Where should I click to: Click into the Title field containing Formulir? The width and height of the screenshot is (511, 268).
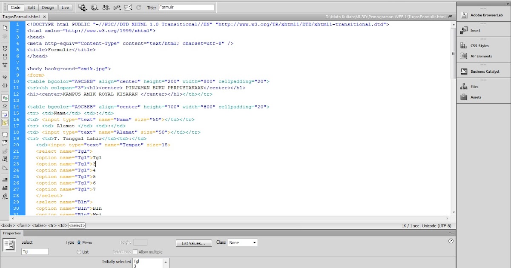point(186,7)
